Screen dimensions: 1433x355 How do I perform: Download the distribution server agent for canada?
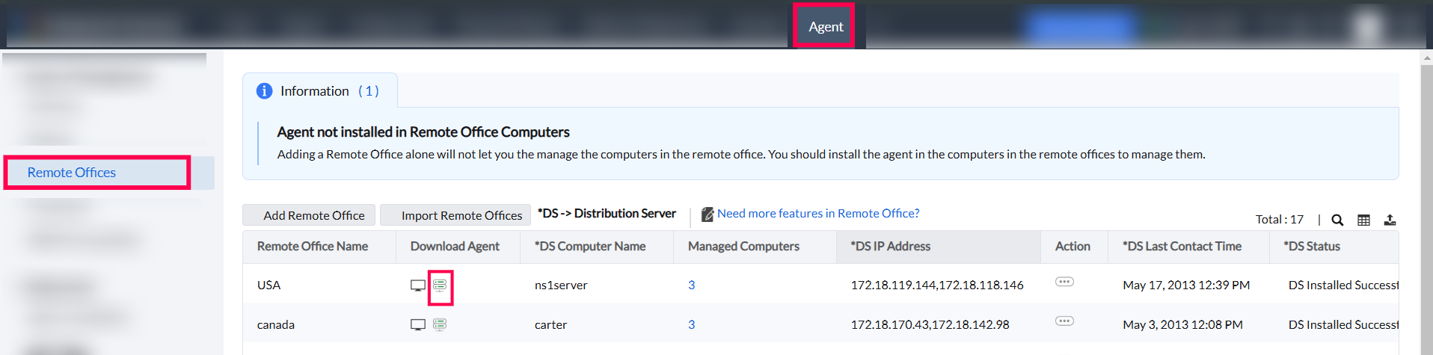pos(440,325)
